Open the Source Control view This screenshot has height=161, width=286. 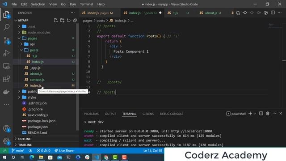pyautogui.click(x=6, y=40)
